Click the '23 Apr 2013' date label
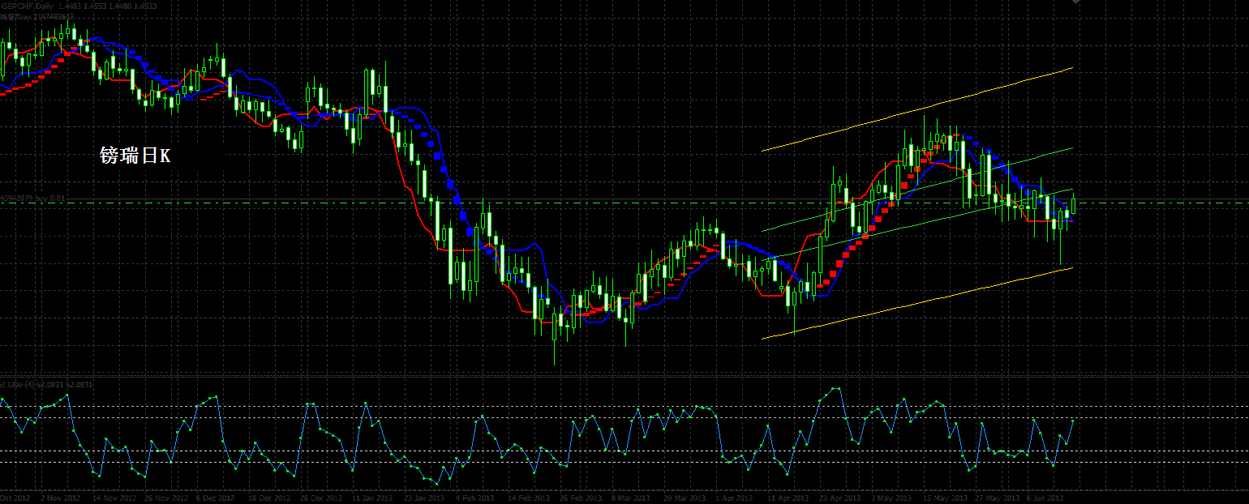This screenshot has height=504, width=1249. pos(840,498)
